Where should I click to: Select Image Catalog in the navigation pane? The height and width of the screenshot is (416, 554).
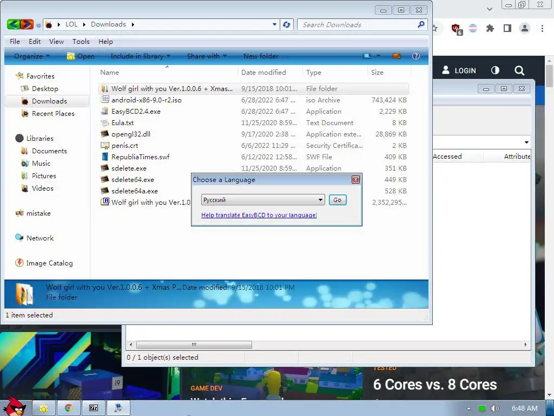pos(49,263)
